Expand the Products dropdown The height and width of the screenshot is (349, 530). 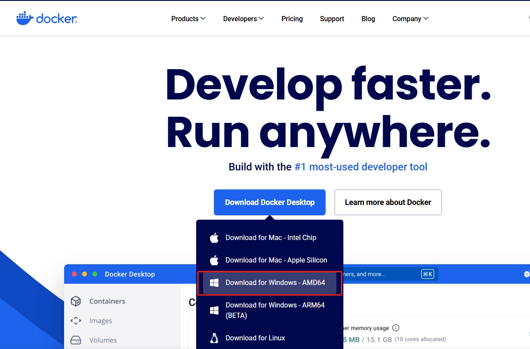(188, 19)
